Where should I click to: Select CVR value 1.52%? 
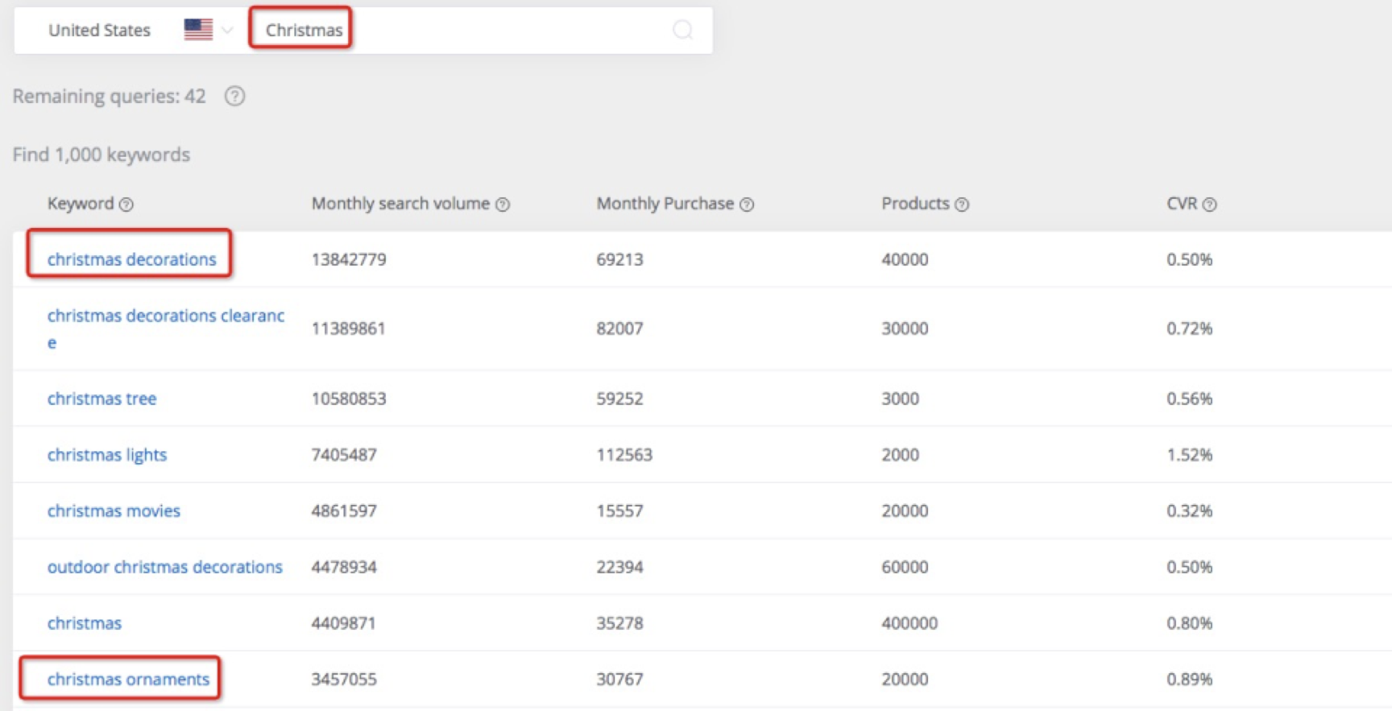pyautogui.click(x=1190, y=455)
